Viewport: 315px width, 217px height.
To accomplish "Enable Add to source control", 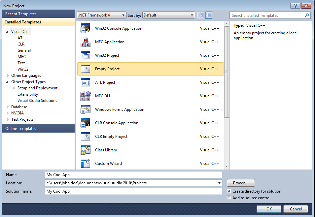I will coord(229,198).
